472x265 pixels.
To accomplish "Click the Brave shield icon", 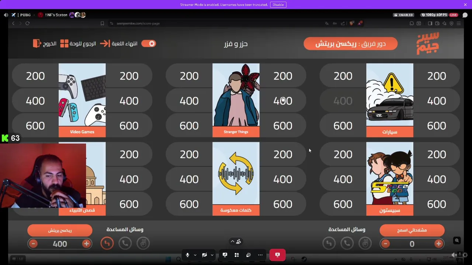I will 352,23.
